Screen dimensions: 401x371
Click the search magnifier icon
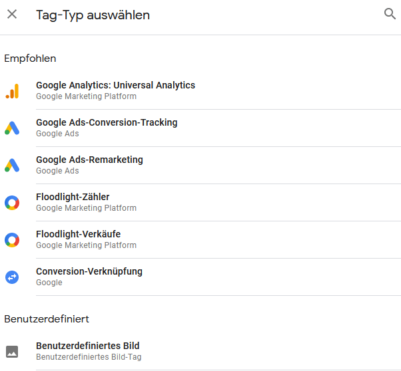pos(390,14)
